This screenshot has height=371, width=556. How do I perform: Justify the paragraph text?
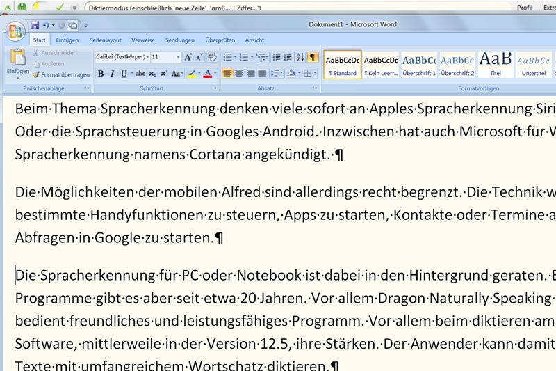pyautogui.click(x=262, y=74)
